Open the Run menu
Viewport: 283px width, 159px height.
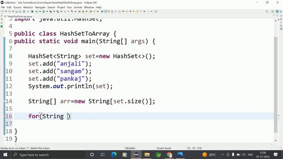coord(69,8)
